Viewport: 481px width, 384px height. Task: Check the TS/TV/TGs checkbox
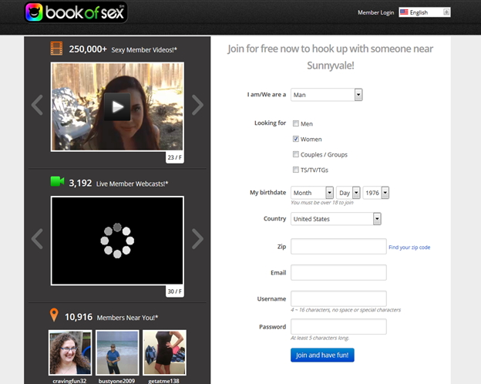pyautogui.click(x=296, y=170)
